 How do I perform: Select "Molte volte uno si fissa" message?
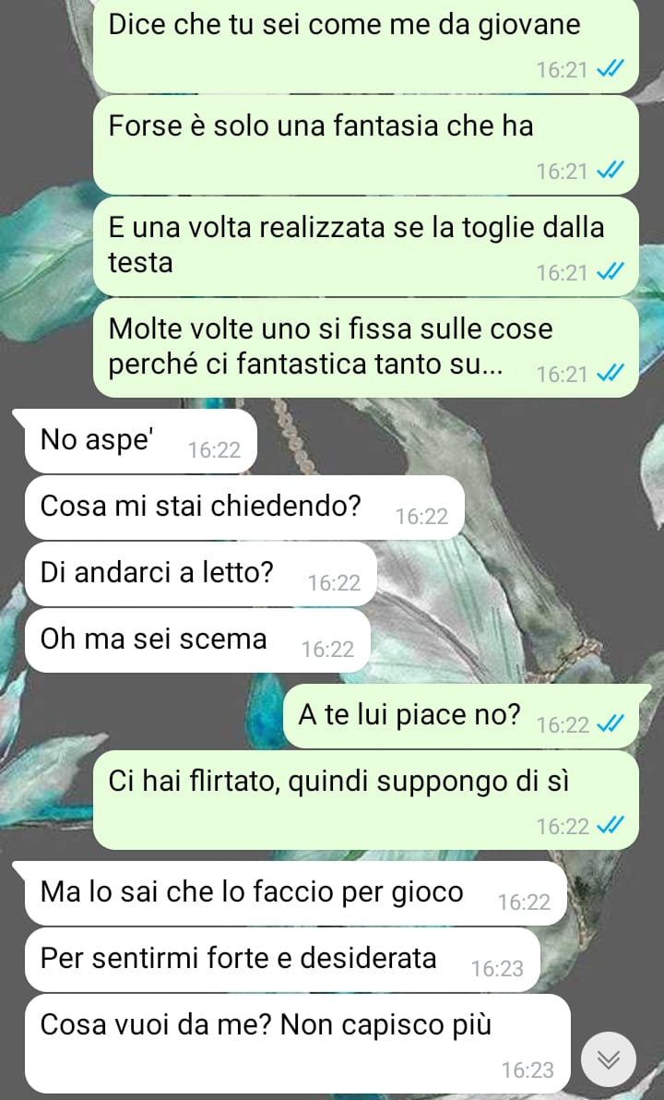tap(365, 348)
